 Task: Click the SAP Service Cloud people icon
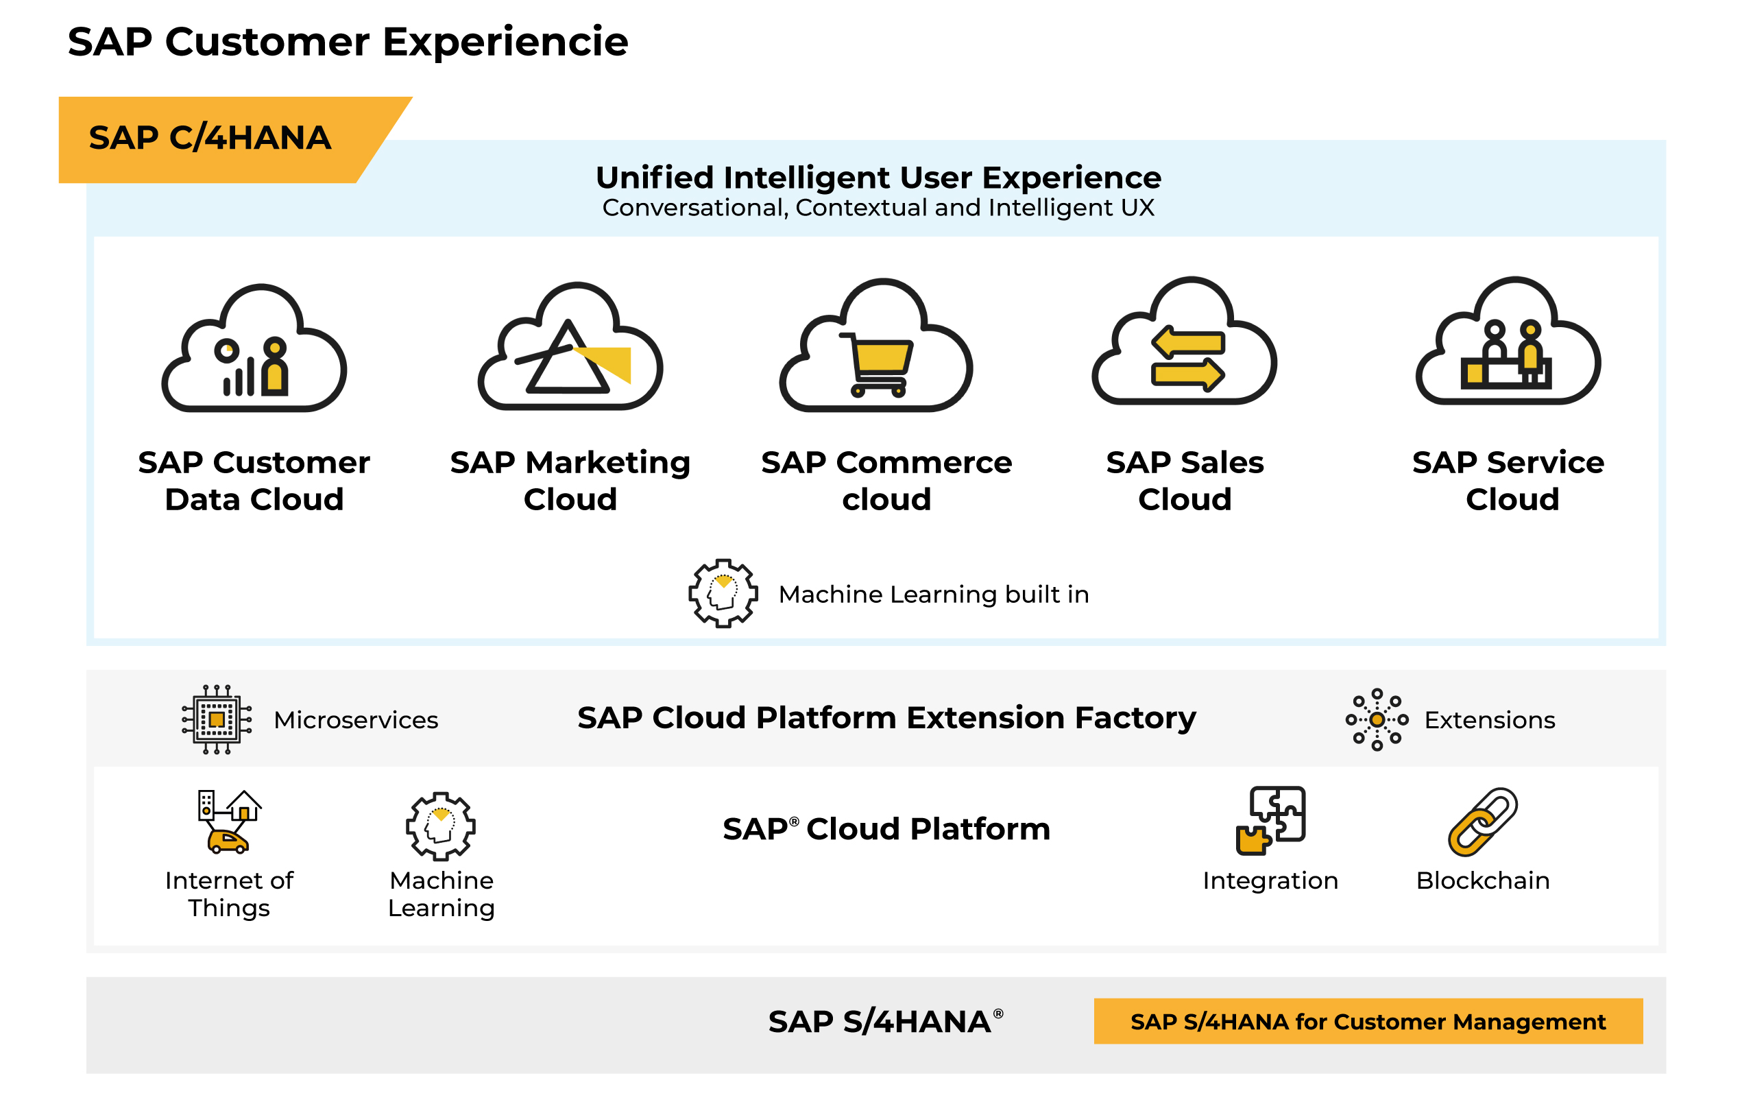point(1508,342)
